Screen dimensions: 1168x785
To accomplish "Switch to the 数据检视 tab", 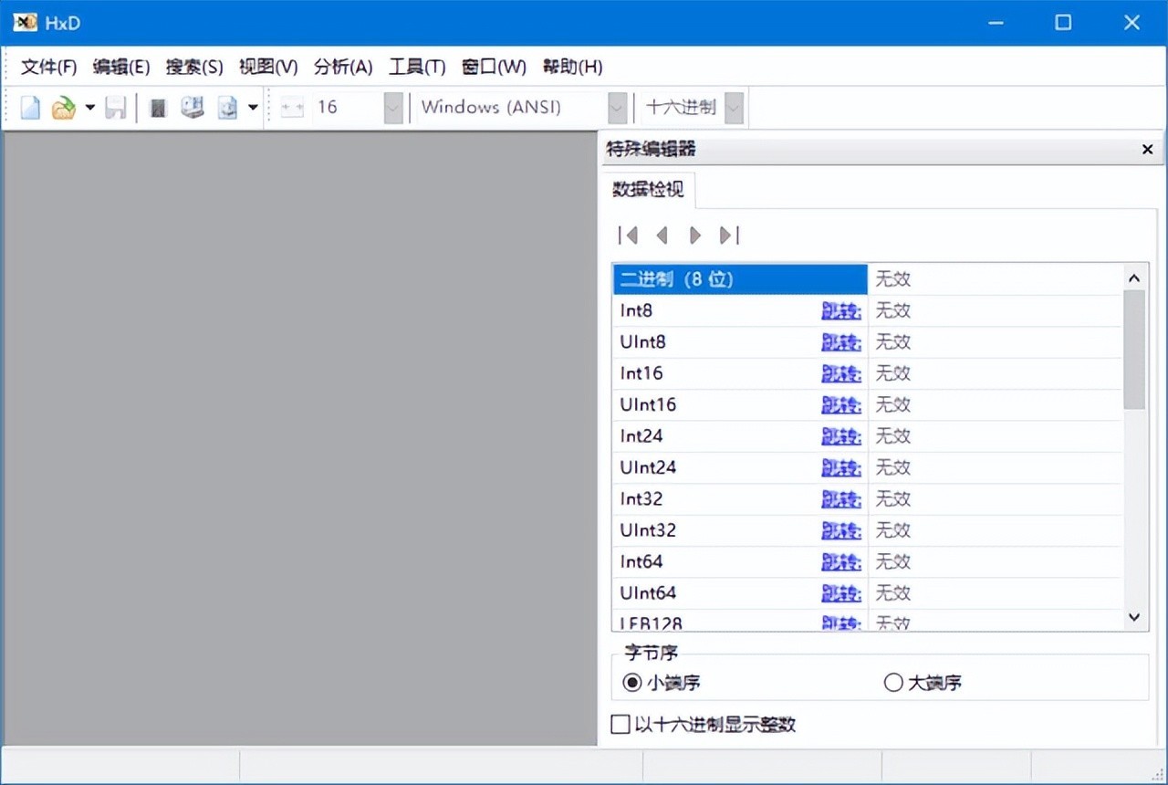I will click(648, 189).
